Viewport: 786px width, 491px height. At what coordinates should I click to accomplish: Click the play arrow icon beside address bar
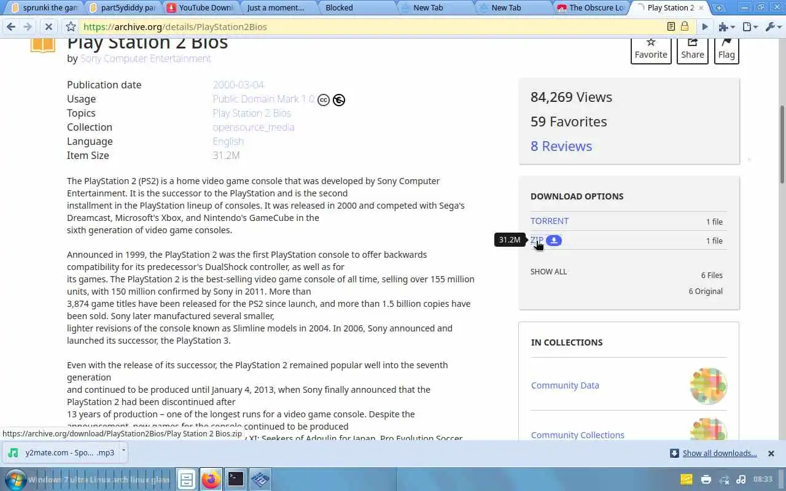(x=705, y=27)
